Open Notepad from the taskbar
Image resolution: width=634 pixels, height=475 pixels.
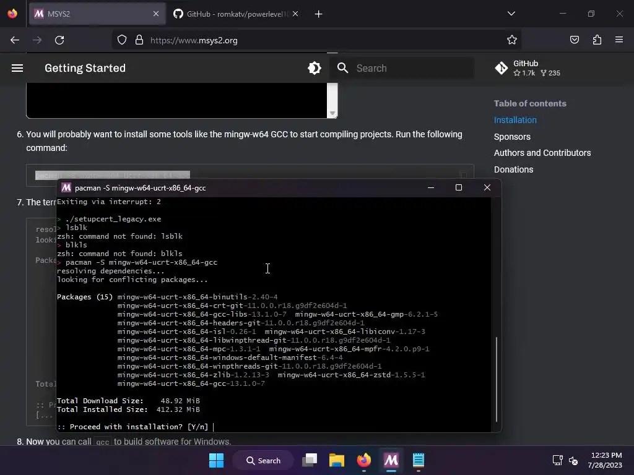[418, 460]
